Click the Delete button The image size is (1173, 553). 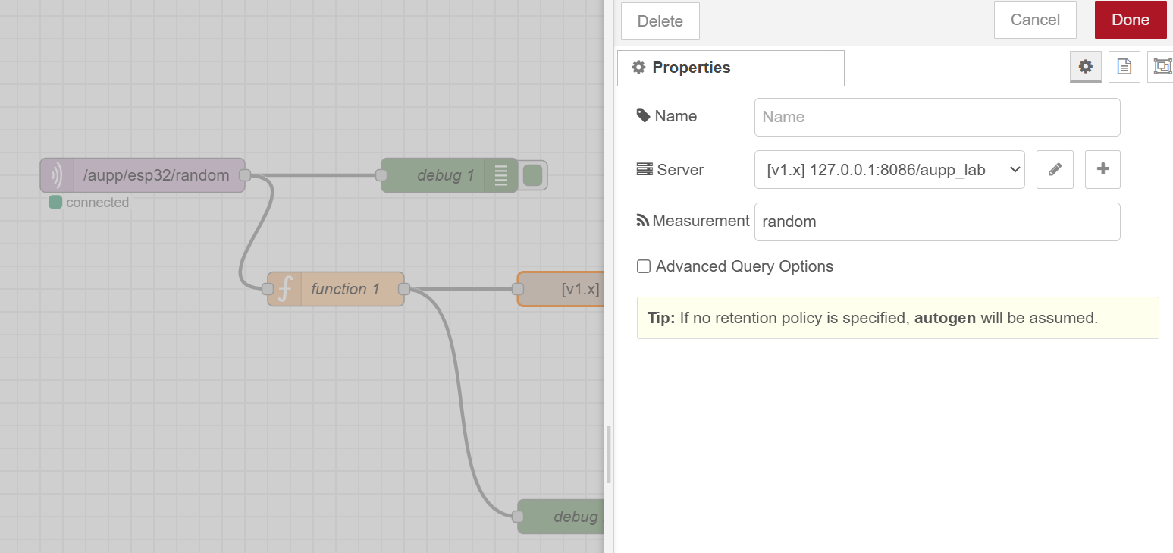[x=660, y=21]
